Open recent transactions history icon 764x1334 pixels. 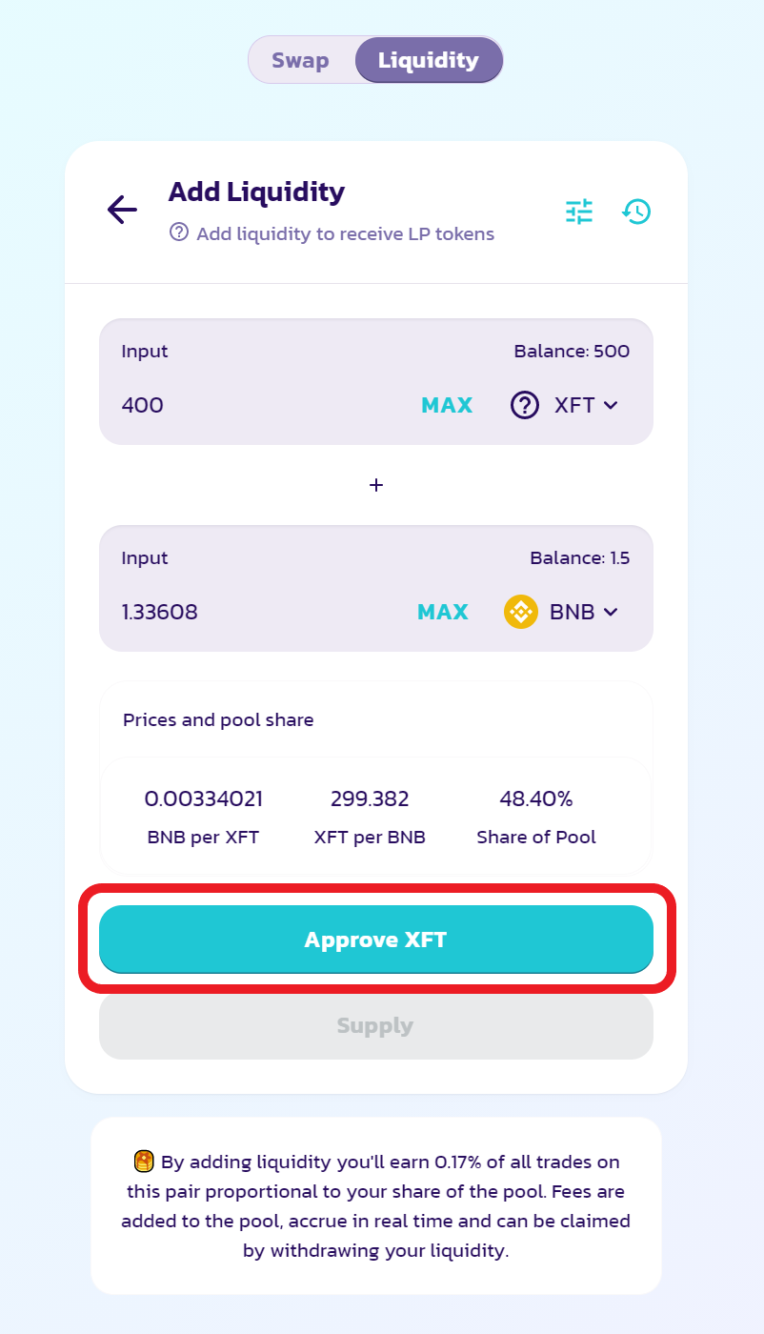click(x=636, y=211)
